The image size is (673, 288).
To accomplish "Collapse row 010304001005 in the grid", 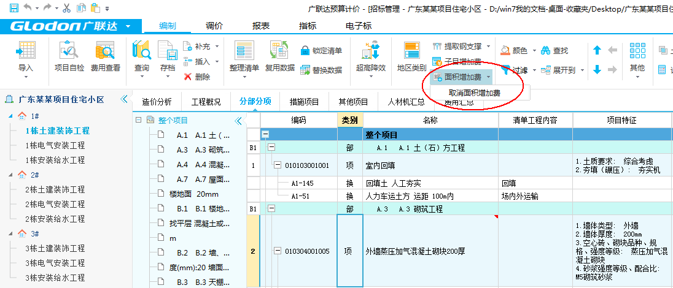I will point(277,251).
